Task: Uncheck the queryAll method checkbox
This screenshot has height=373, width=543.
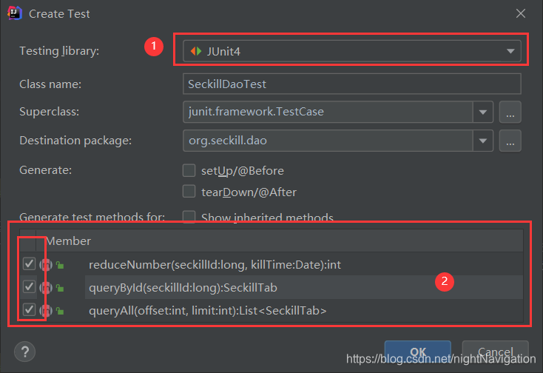Action: 29,309
